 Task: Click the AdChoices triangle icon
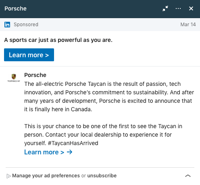(x=8, y=176)
